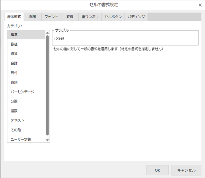Open the セルボタン tab

tap(113, 17)
